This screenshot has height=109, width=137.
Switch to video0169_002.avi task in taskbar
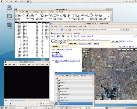click(75, 108)
